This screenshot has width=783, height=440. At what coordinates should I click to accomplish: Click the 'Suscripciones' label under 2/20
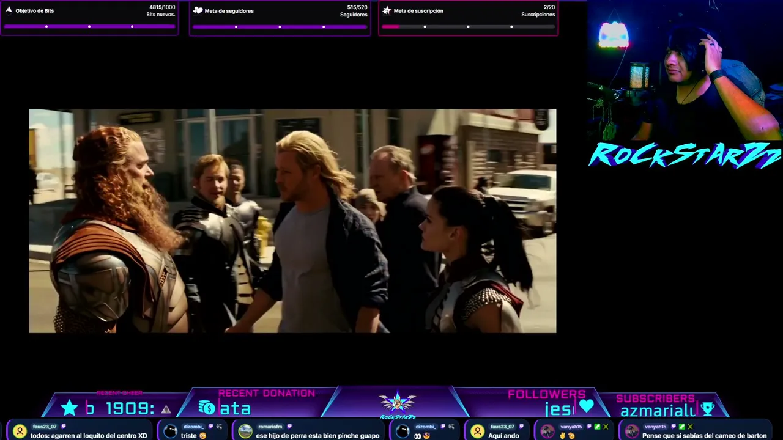[x=538, y=15]
